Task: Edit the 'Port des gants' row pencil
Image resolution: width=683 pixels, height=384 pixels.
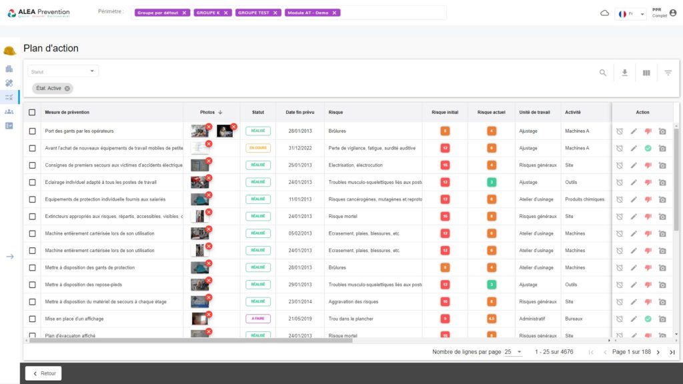Action: pos(634,131)
